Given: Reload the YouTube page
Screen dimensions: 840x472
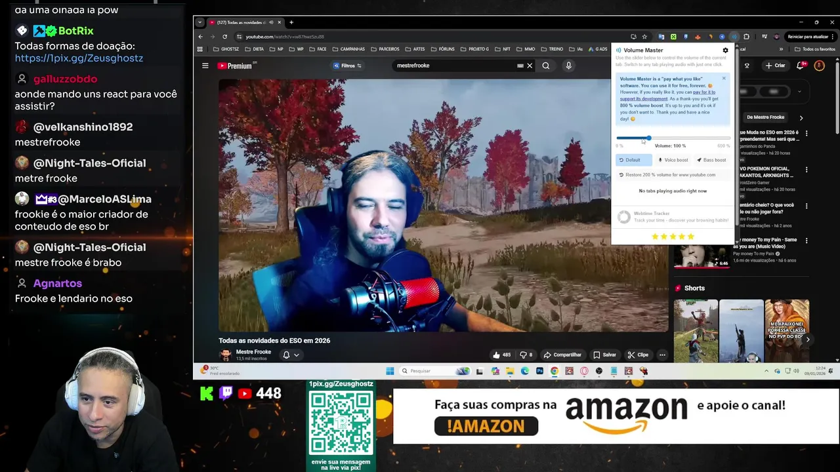Looking at the screenshot, I should (224, 37).
